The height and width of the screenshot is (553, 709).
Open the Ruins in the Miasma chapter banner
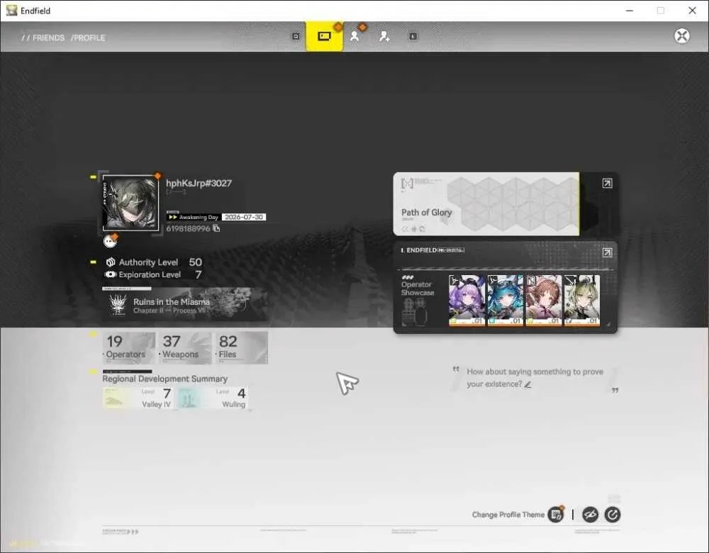pos(185,305)
